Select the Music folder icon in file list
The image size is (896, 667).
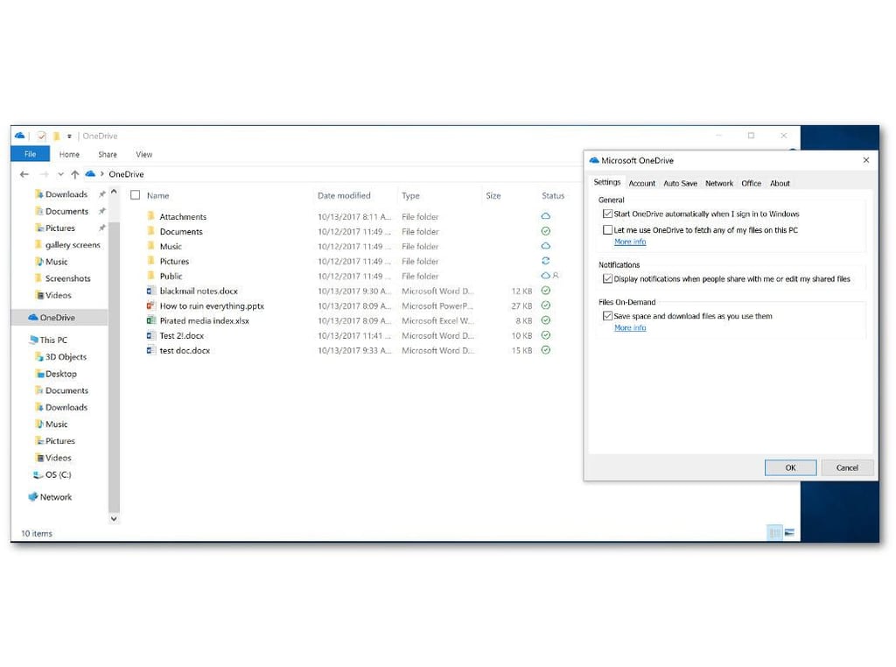click(150, 246)
